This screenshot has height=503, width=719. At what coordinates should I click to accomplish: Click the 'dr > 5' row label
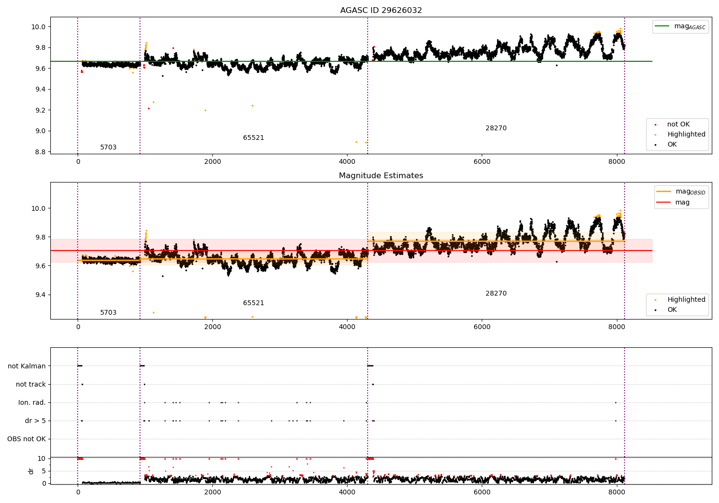(35, 421)
